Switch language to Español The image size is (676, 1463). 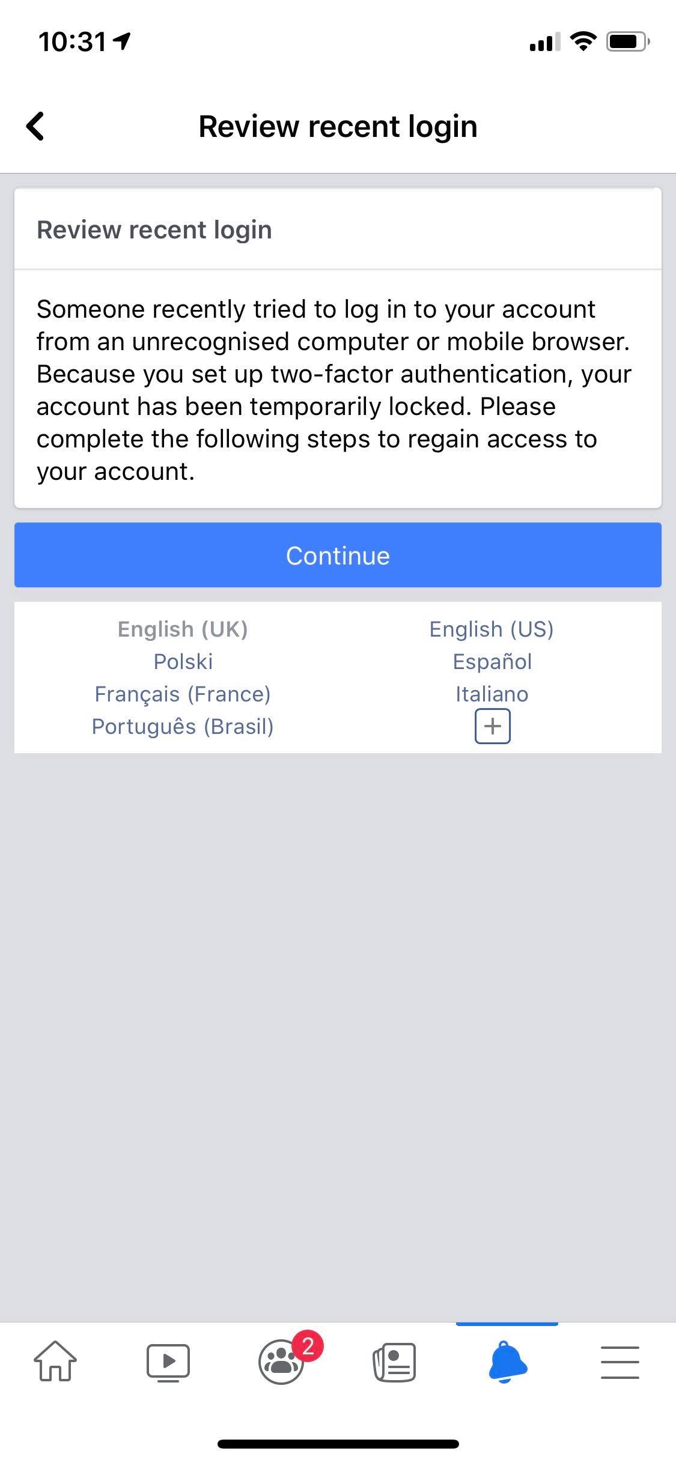(x=492, y=661)
